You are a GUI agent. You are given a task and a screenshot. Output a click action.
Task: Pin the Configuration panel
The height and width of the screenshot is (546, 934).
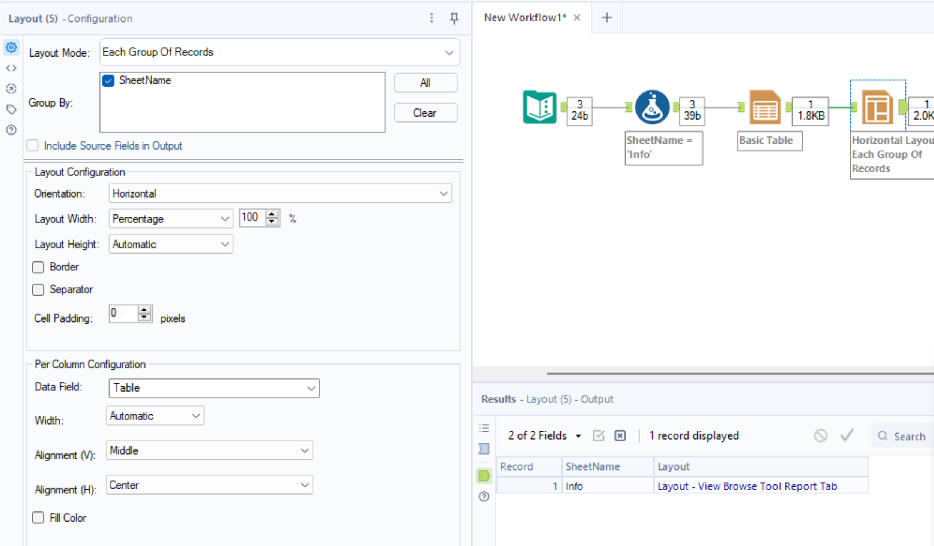pyautogui.click(x=454, y=18)
